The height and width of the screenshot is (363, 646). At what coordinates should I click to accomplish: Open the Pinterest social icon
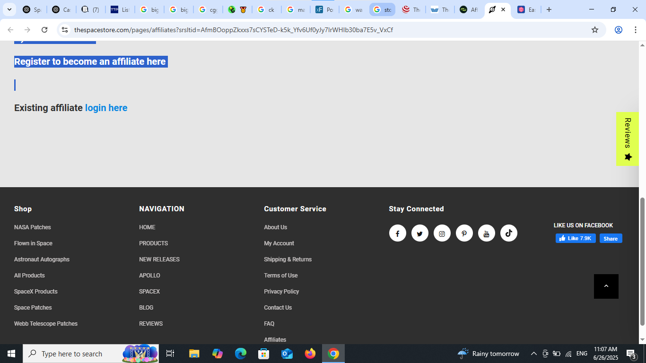coord(464,233)
